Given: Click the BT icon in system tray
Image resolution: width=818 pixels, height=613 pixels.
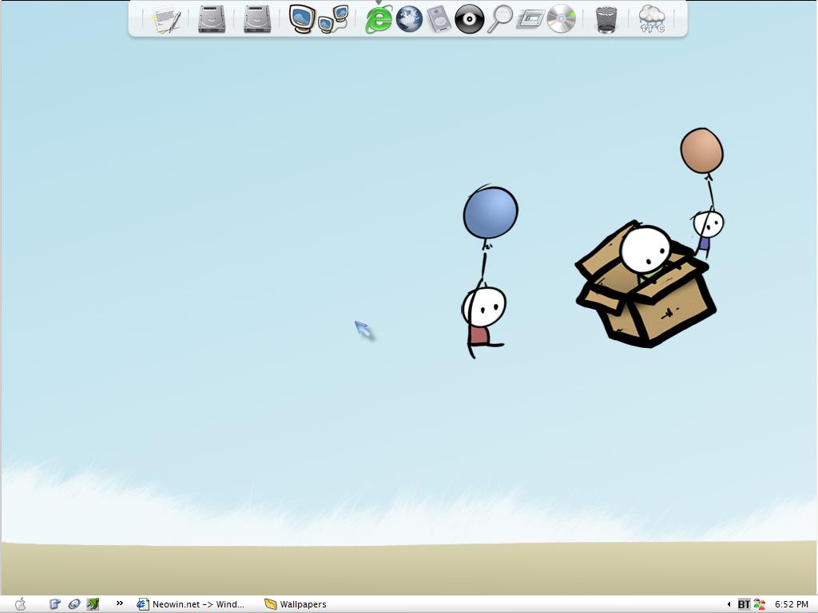Looking at the screenshot, I should [744, 604].
